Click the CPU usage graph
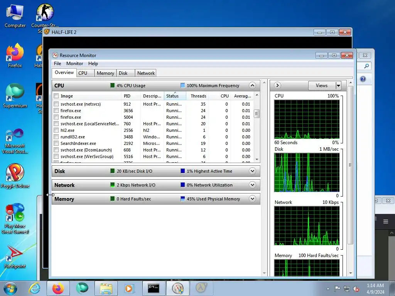 pyautogui.click(x=307, y=119)
